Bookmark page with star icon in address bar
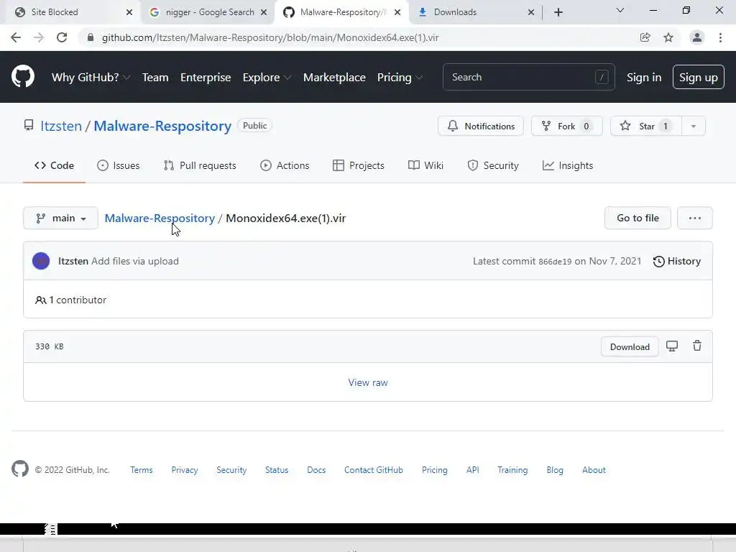 point(668,37)
